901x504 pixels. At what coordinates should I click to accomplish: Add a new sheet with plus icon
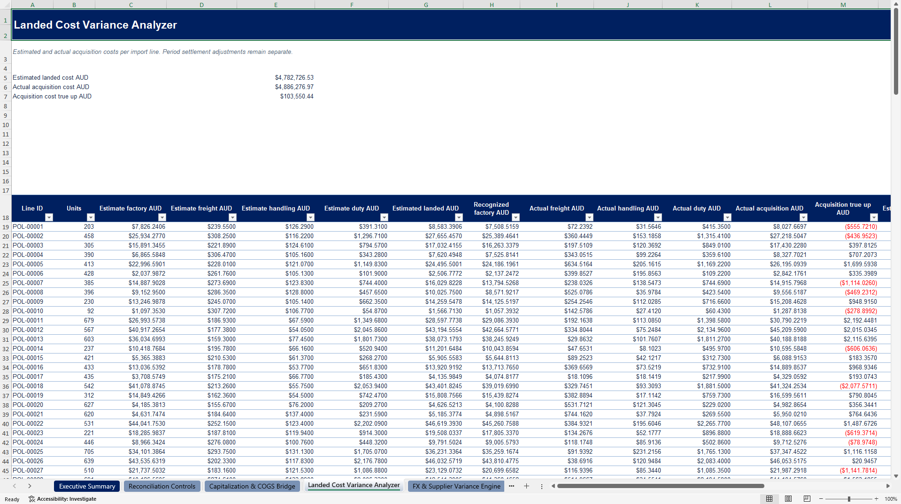click(526, 486)
